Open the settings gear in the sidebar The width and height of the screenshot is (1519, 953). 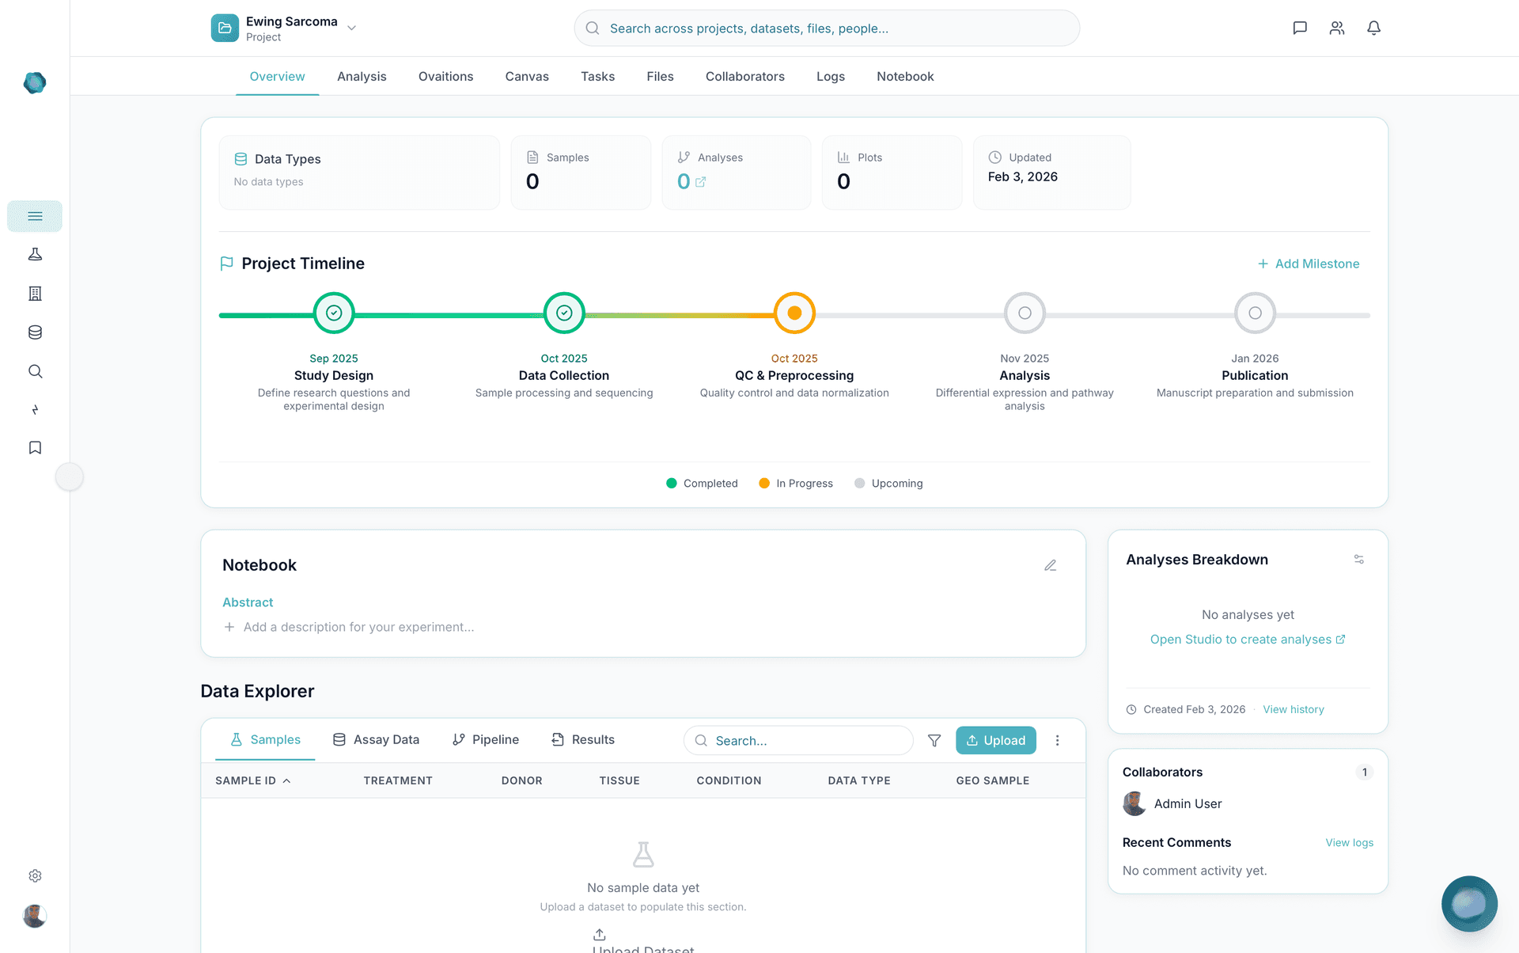click(35, 875)
